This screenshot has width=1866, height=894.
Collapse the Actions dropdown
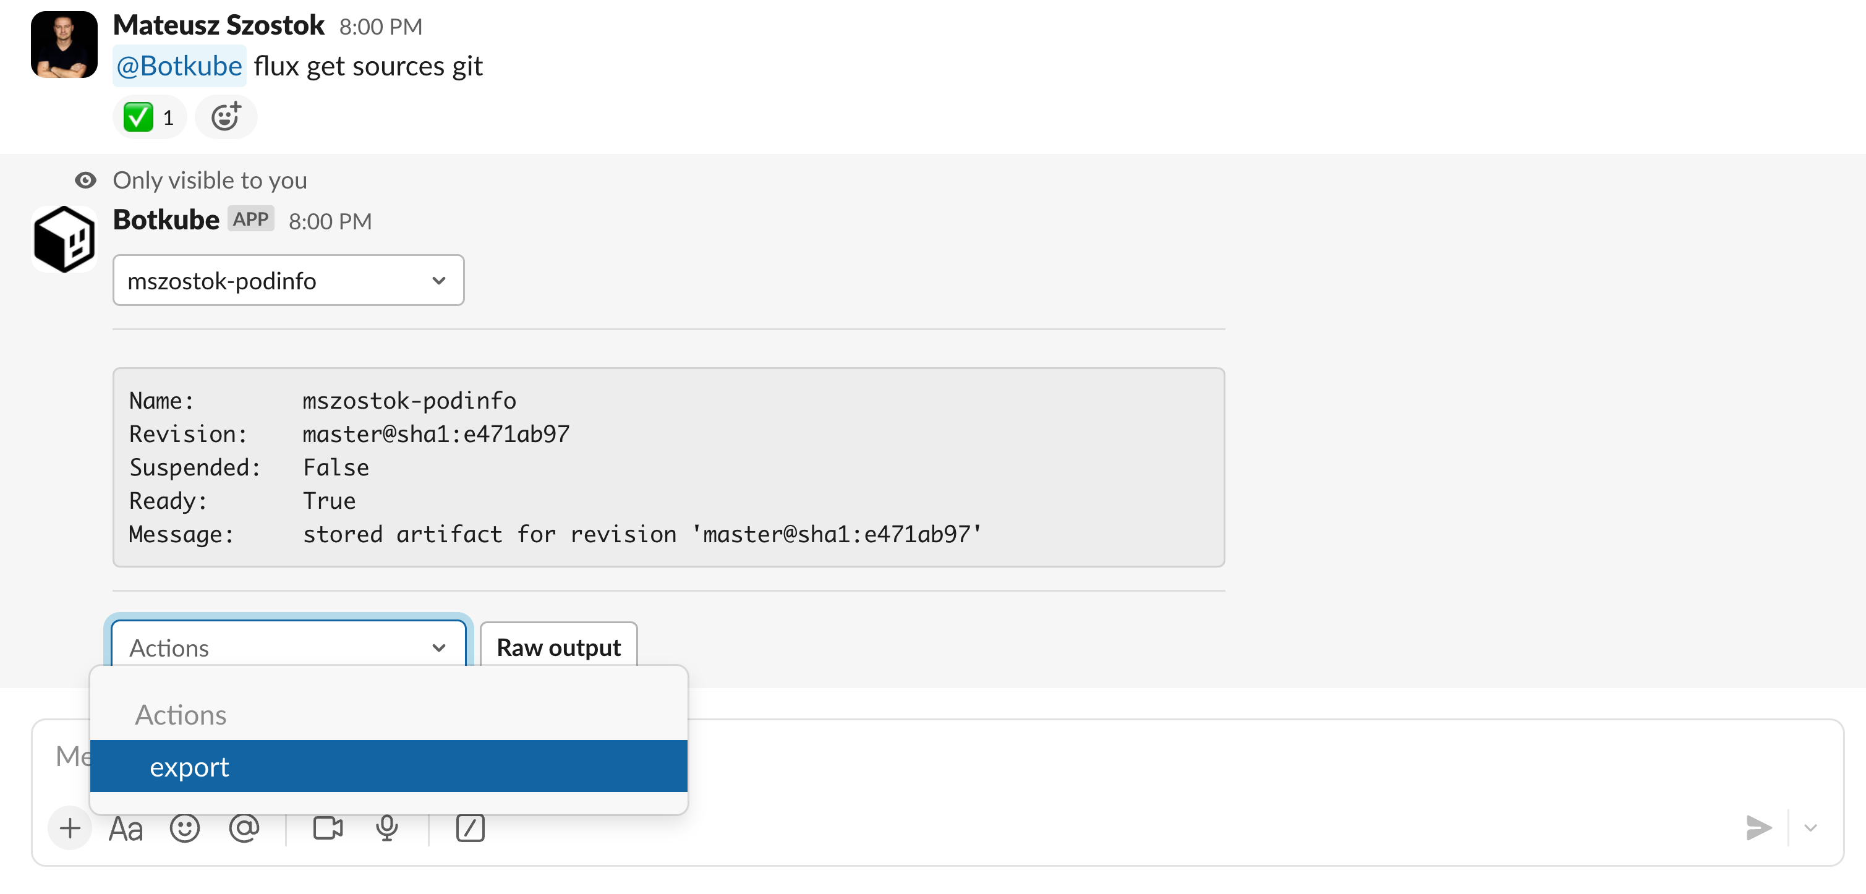(288, 645)
